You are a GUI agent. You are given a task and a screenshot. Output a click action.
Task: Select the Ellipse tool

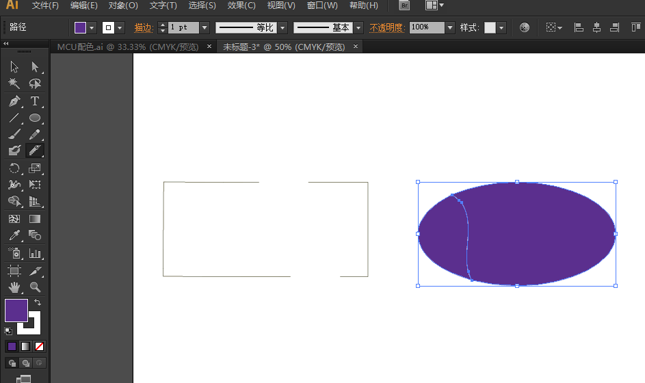pyautogui.click(x=35, y=118)
